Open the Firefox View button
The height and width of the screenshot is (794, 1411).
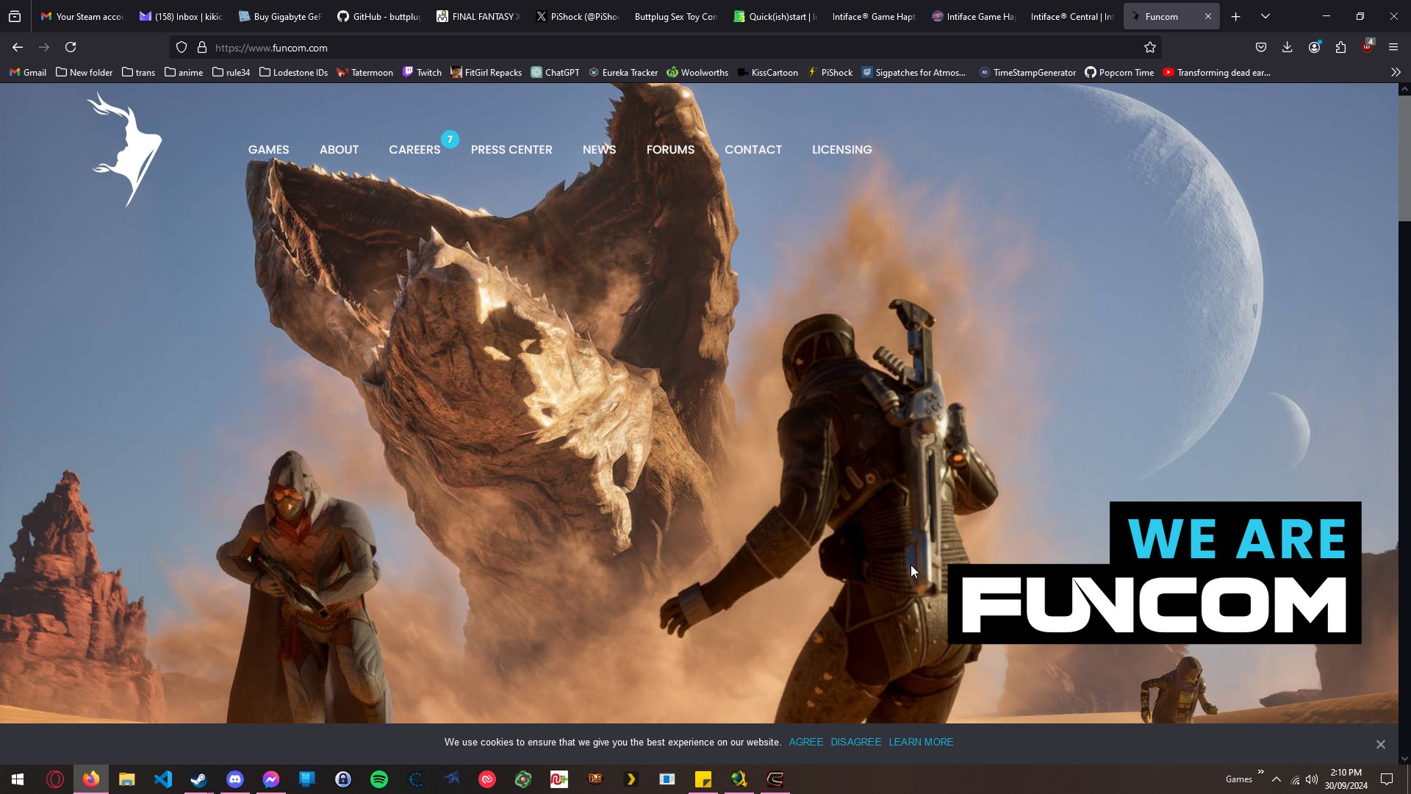(x=15, y=16)
